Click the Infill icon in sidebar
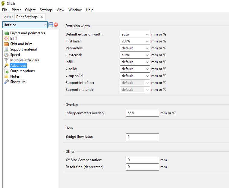229x188 pixels. (x=6, y=39)
